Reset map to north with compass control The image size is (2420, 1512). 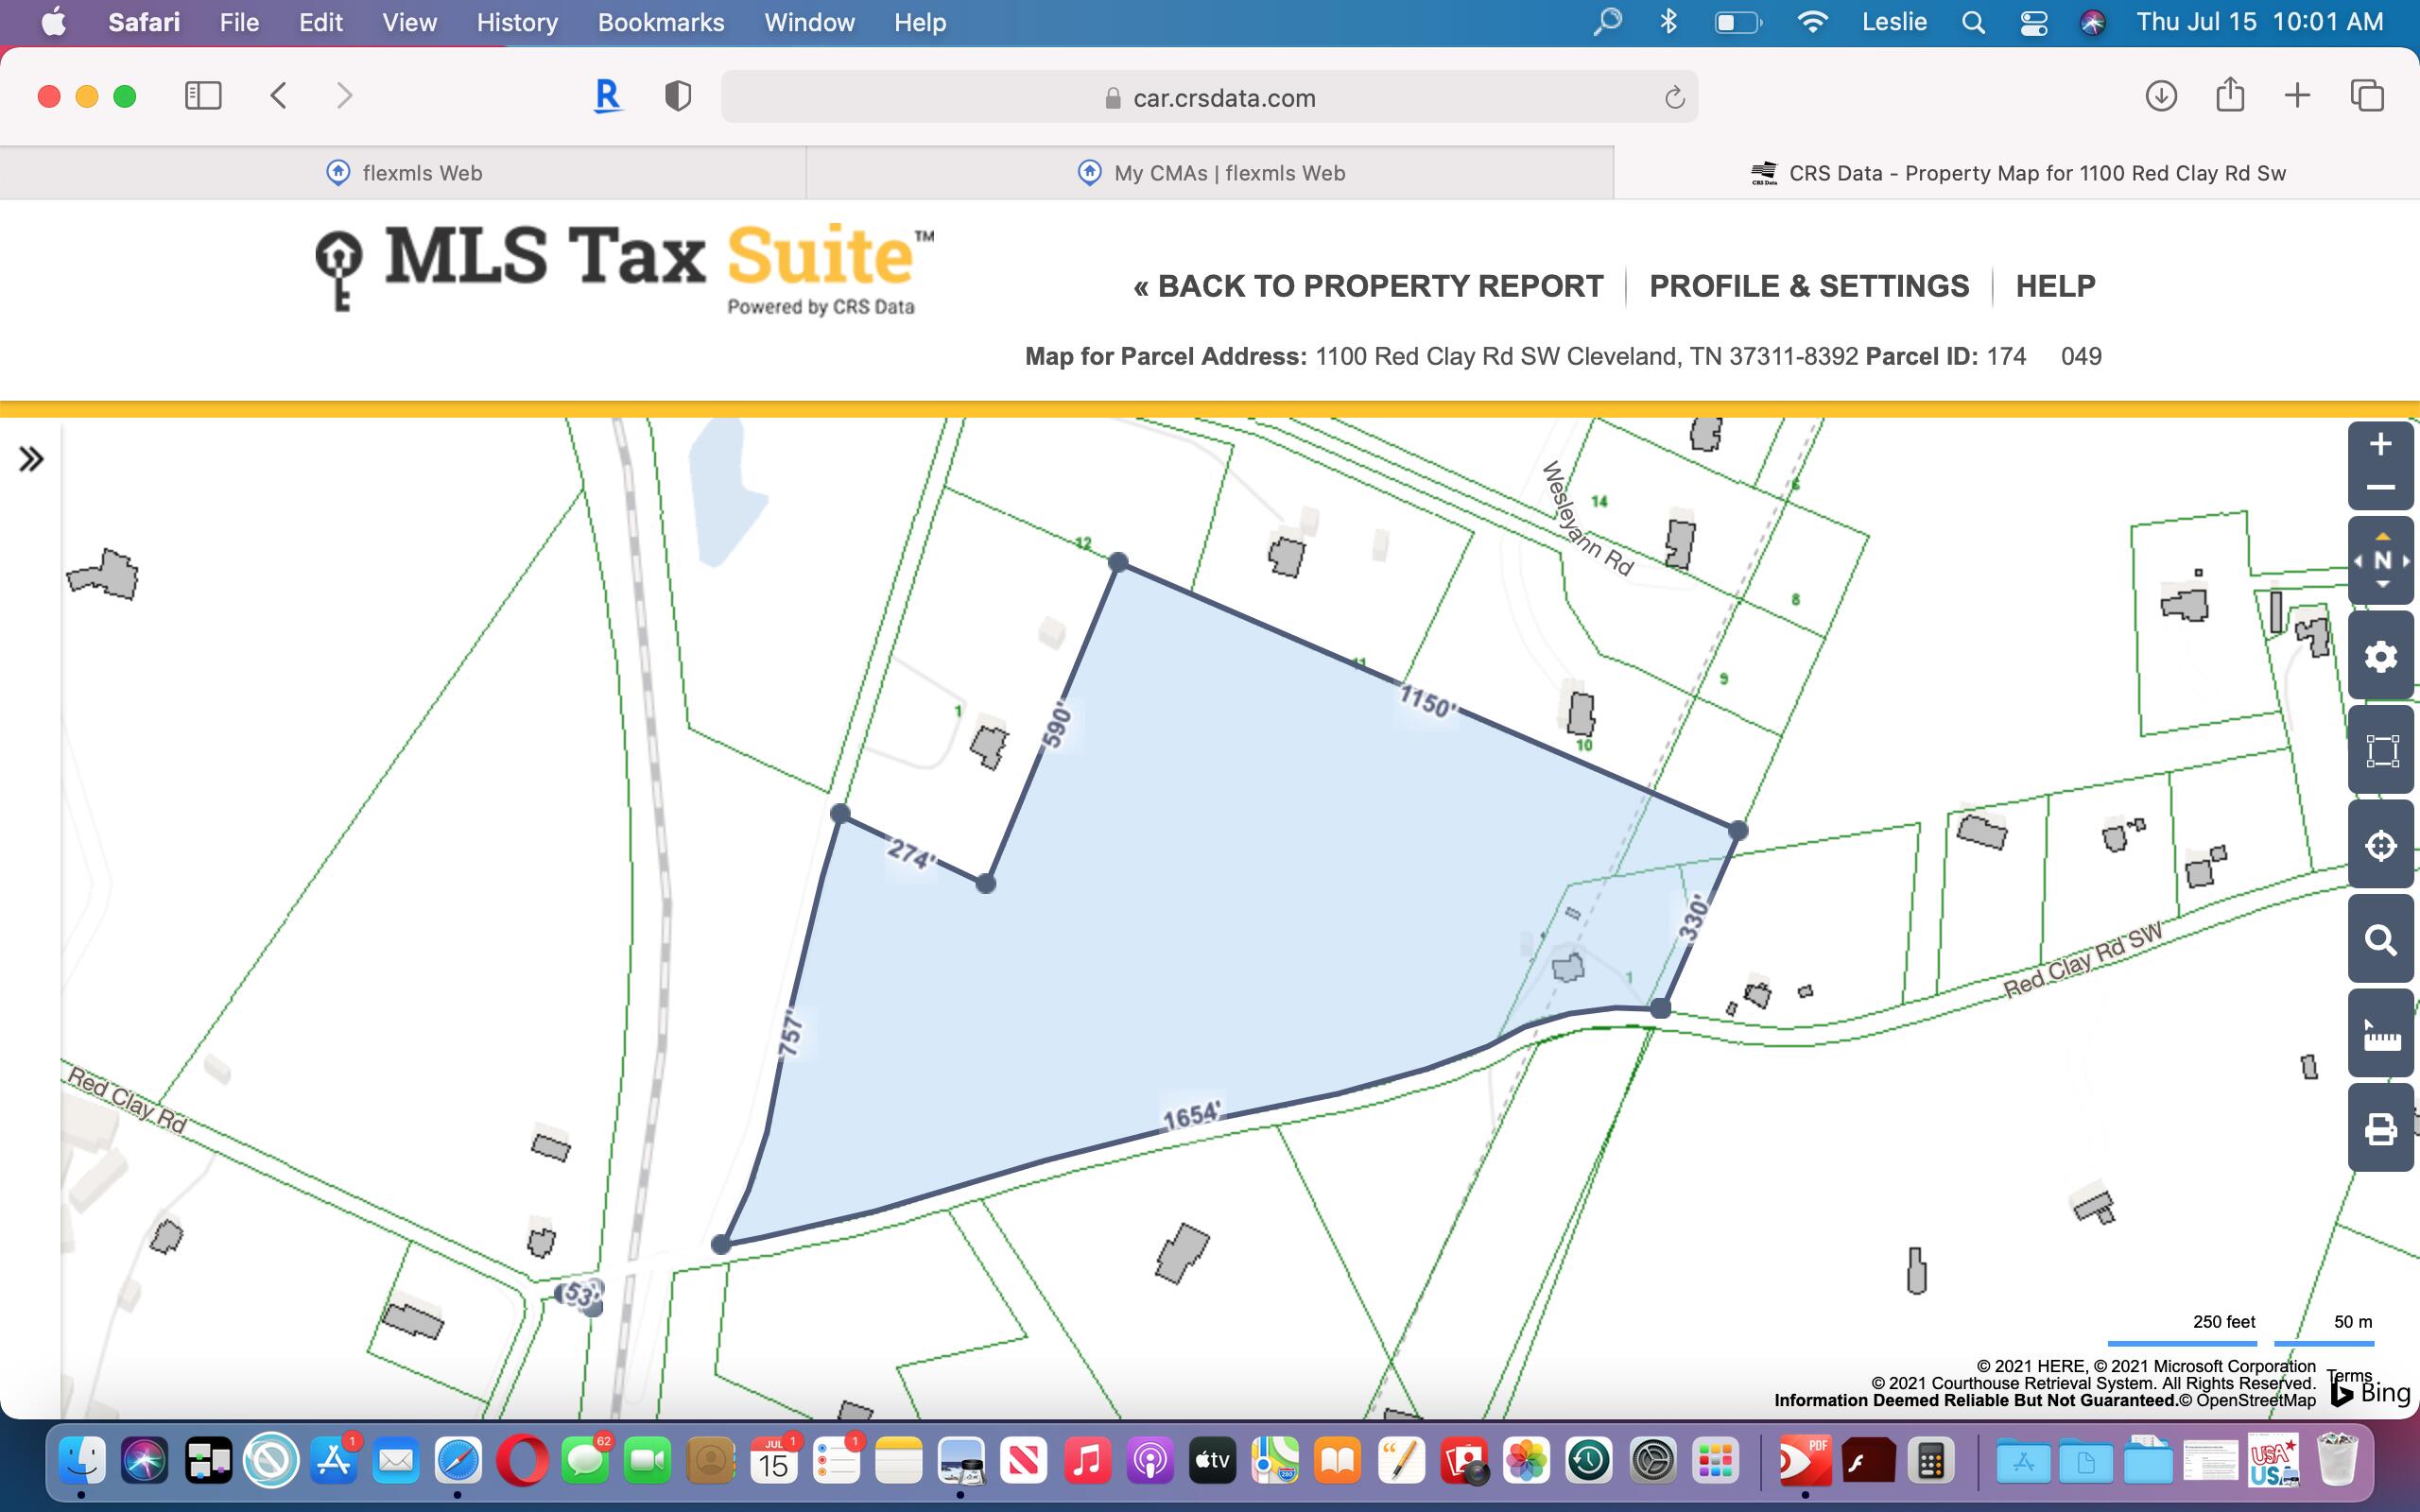(2382, 561)
